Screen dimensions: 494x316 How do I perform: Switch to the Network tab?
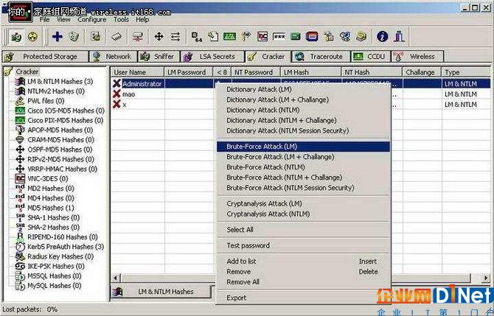[114, 57]
